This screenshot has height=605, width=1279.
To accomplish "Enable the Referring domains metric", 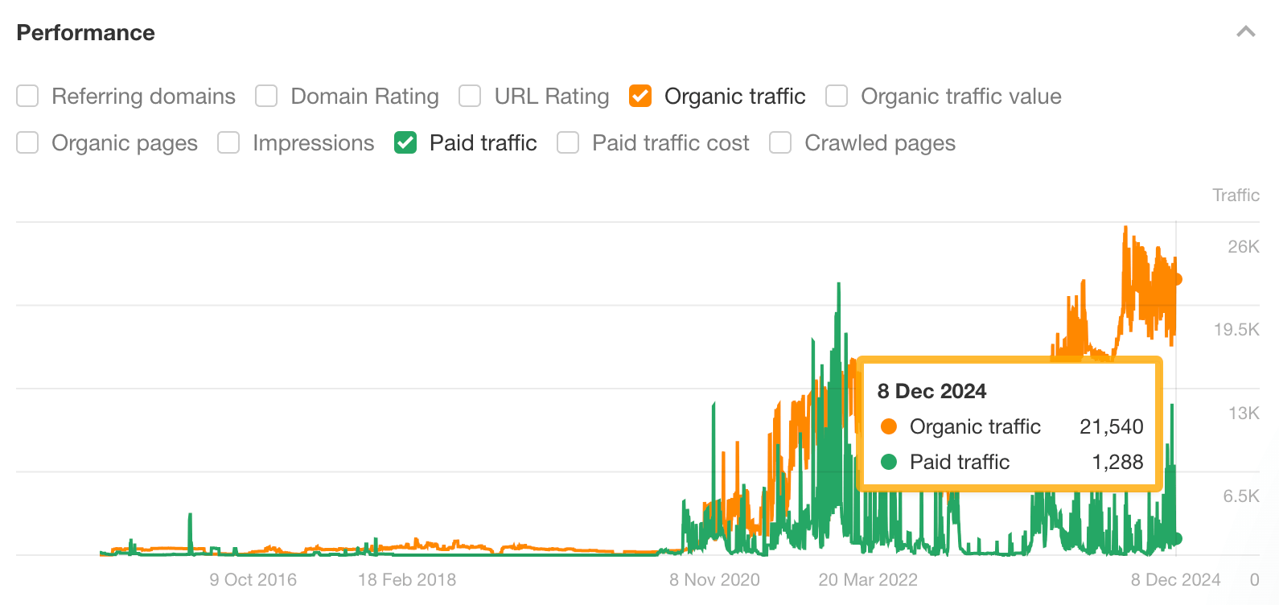I will 27,96.
